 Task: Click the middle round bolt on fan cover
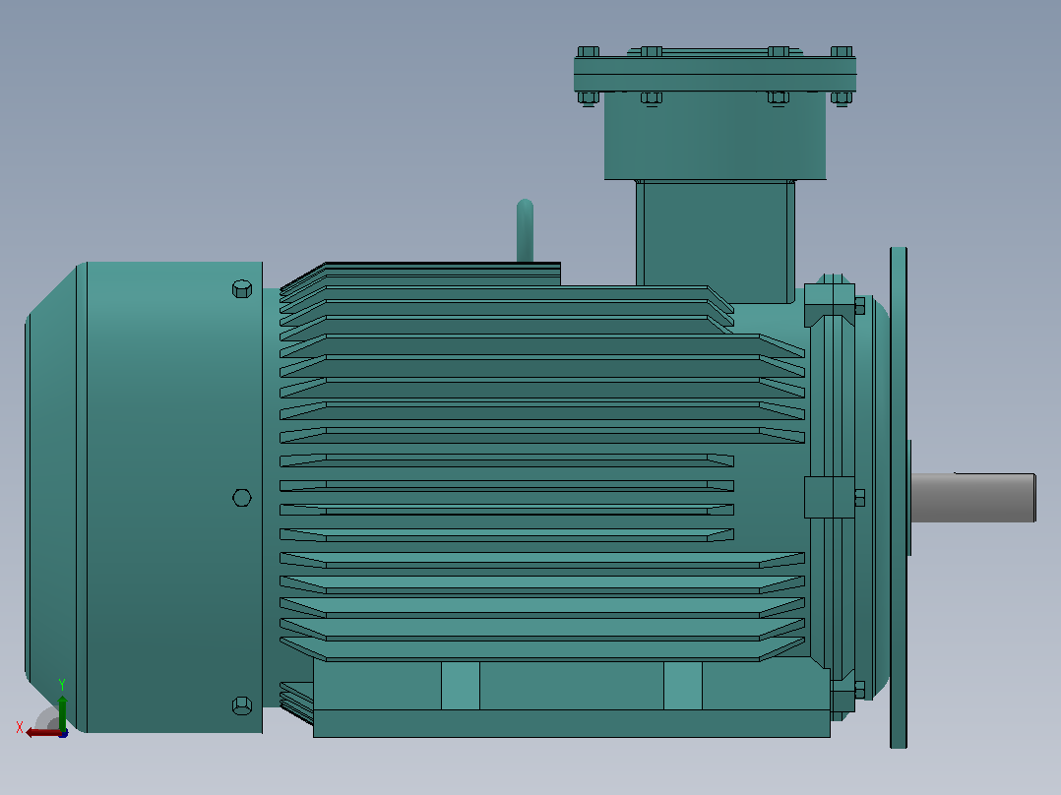[241, 498]
